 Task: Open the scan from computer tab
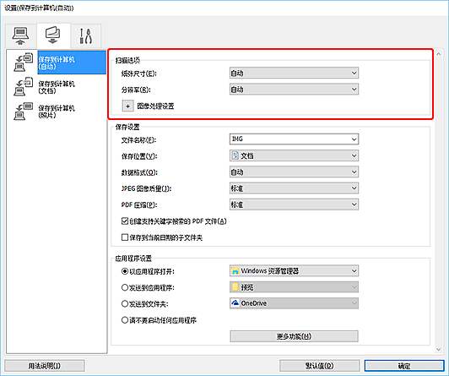click(20, 35)
